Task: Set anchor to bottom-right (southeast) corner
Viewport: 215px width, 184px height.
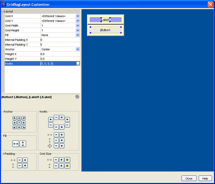Action: [24, 127]
